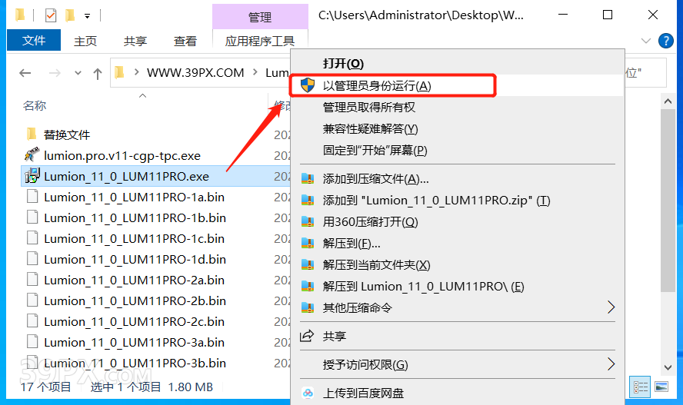Screen dimensions: 683x405
Task: Open the 应用程序工具 ribbon tab
Action: coord(260,41)
